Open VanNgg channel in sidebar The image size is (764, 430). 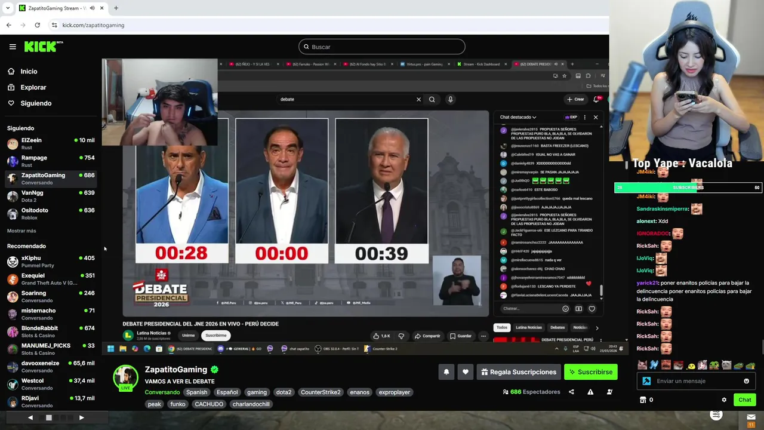(x=51, y=196)
